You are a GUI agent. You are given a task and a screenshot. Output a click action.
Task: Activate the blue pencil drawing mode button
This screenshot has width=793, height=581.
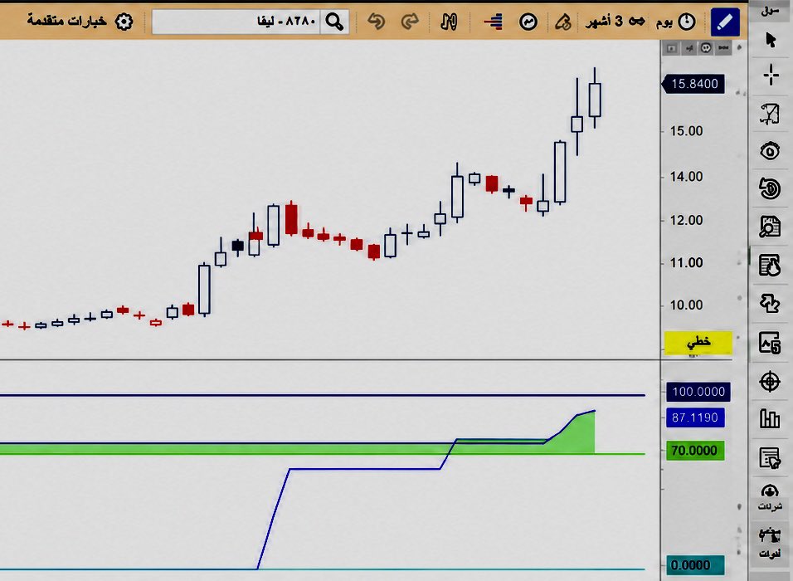(725, 22)
